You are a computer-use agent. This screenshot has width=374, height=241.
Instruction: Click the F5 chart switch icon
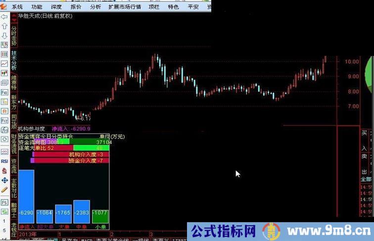pyautogui.click(x=4, y=203)
